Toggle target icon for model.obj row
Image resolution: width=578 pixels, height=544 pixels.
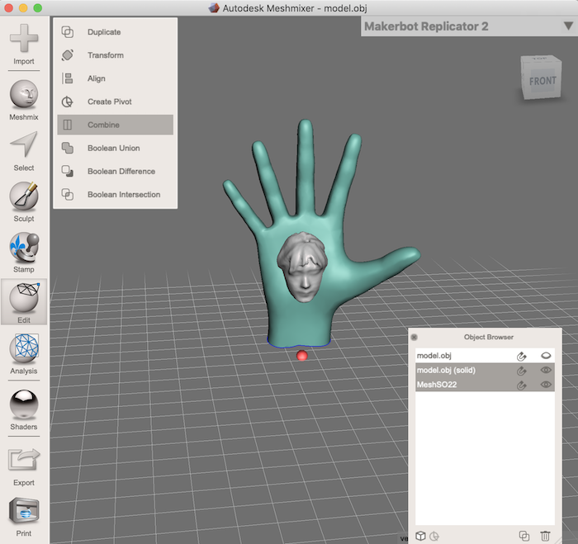pyautogui.click(x=522, y=356)
